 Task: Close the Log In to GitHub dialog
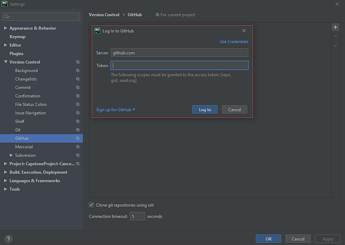coord(244,31)
